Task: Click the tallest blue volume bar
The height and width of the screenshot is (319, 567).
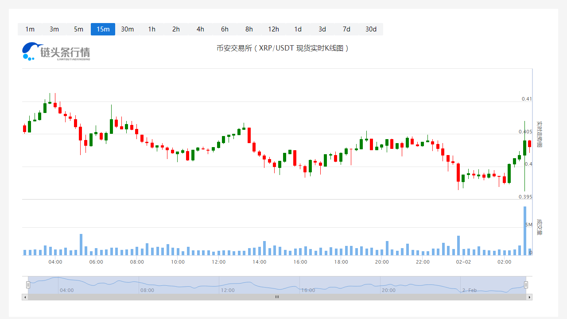Action: click(x=524, y=230)
